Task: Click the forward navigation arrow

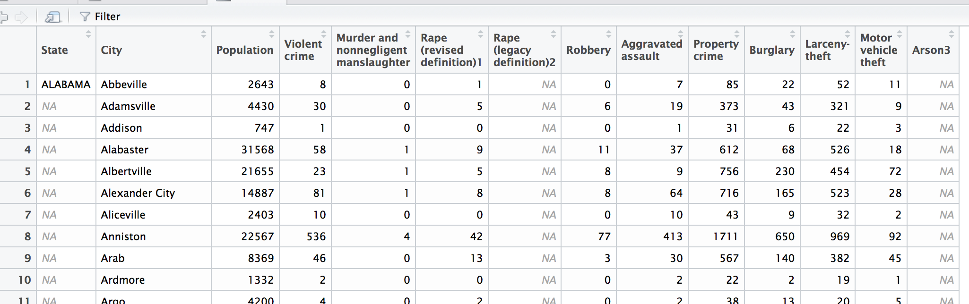Action: [x=21, y=17]
